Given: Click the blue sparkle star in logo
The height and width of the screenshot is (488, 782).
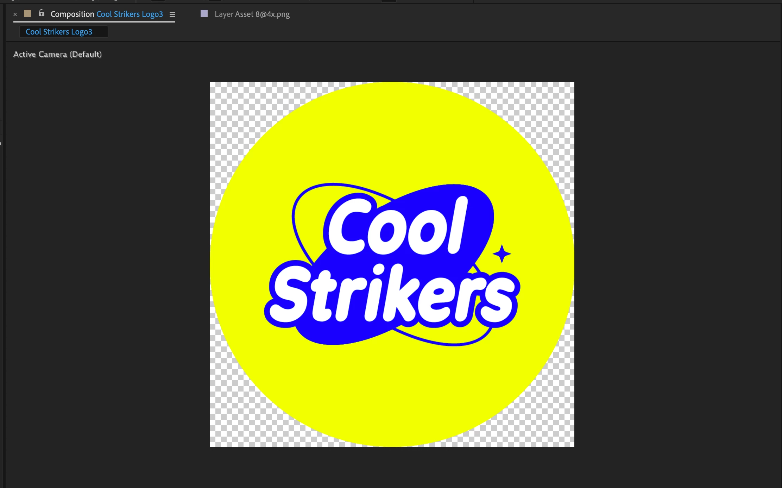Looking at the screenshot, I should pos(502,254).
